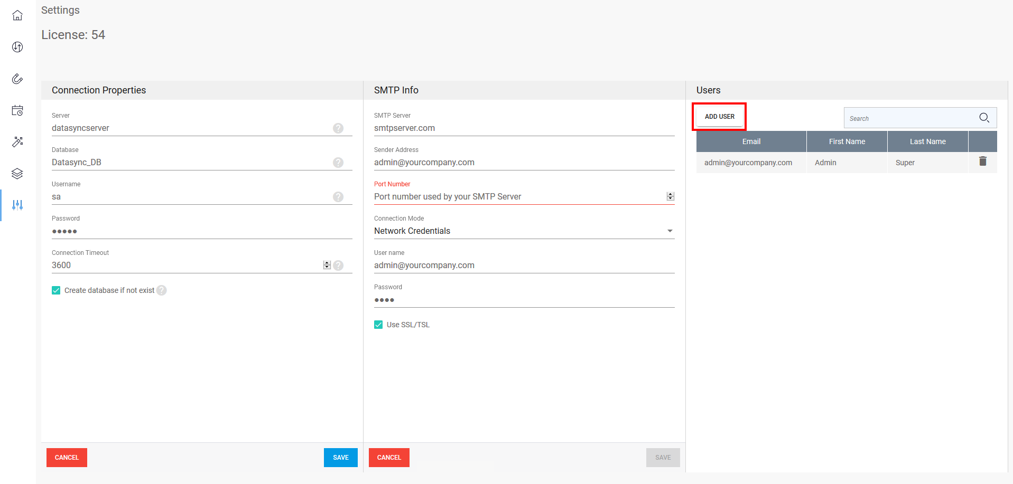
Task: Expand the Connection Mode dropdown
Action: tap(670, 231)
